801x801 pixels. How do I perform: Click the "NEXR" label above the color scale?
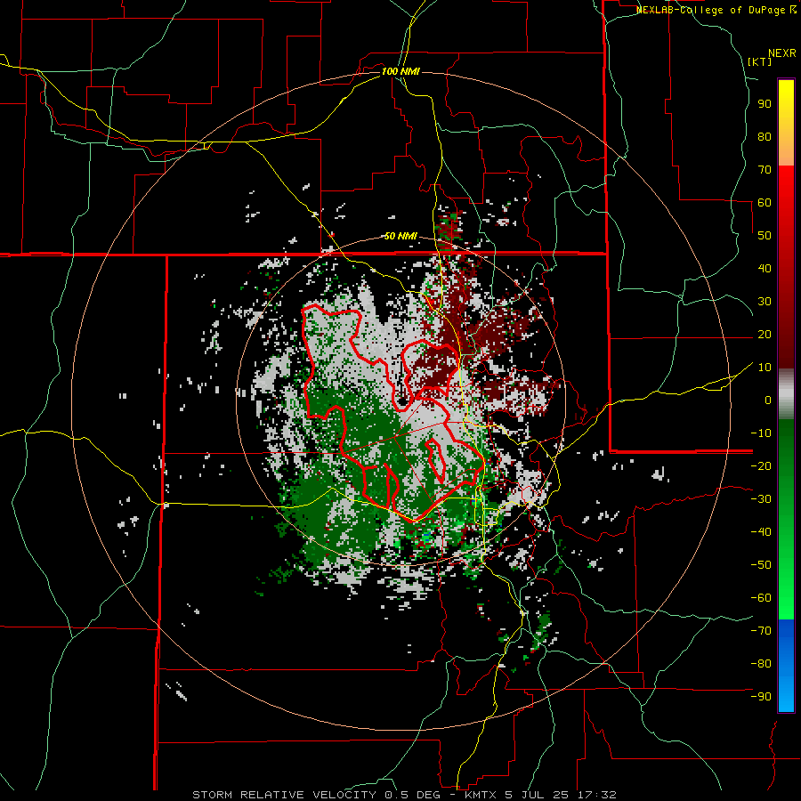coord(782,53)
